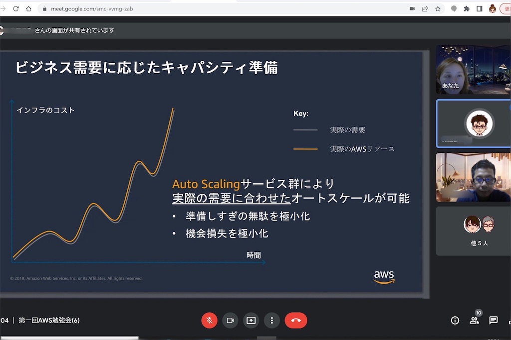Select the participant video tile with glasses
Image resolution: width=511 pixels, height=340 pixels.
pyautogui.click(x=473, y=178)
